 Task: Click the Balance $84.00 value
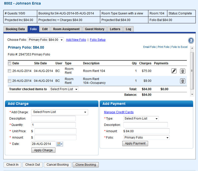click(x=147, y=95)
